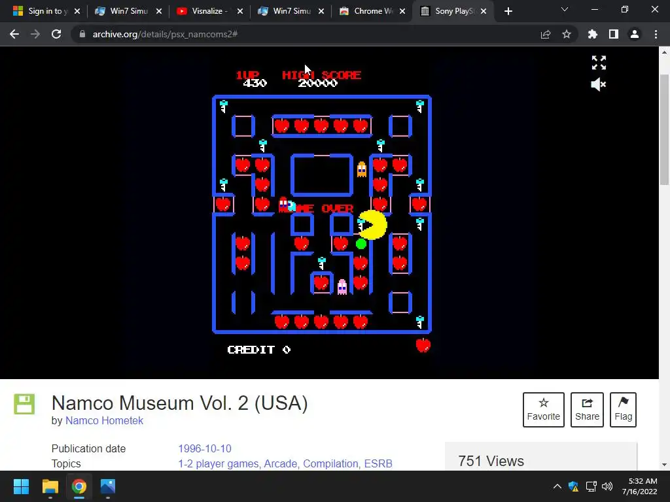Bookmark this tab with the star
Screen dimensions: 670x502
coord(566,34)
